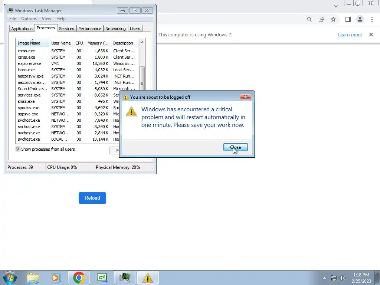This screenshot has width=380, height=285.
Task: Click the Task Manager title bar icon
Action: click(x=10, y=11)
